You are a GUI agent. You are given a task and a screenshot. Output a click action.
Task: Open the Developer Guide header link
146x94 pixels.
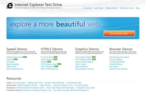click(126, 8)
